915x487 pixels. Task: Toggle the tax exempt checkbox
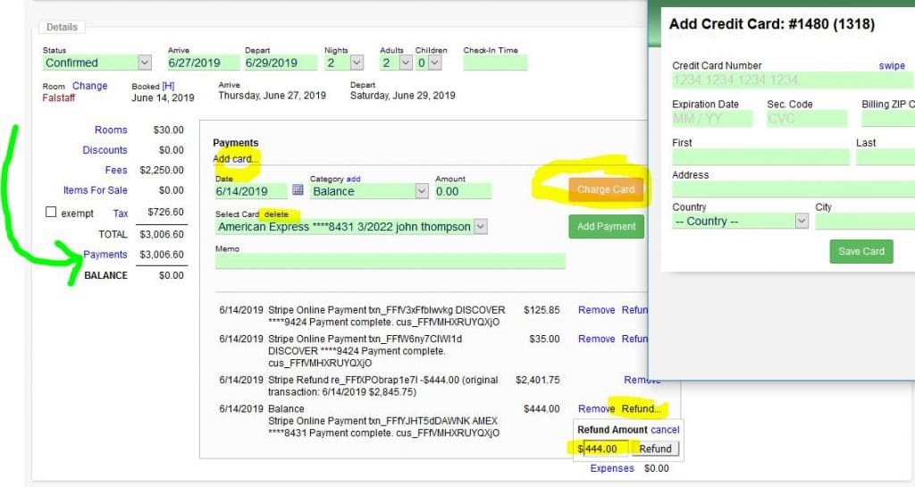pos(51,213)
